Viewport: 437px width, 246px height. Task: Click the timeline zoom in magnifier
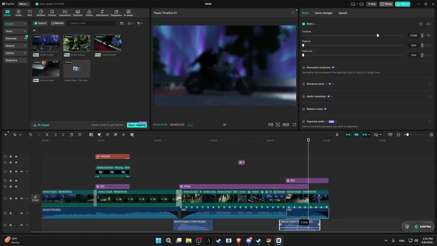pos(431,135)
